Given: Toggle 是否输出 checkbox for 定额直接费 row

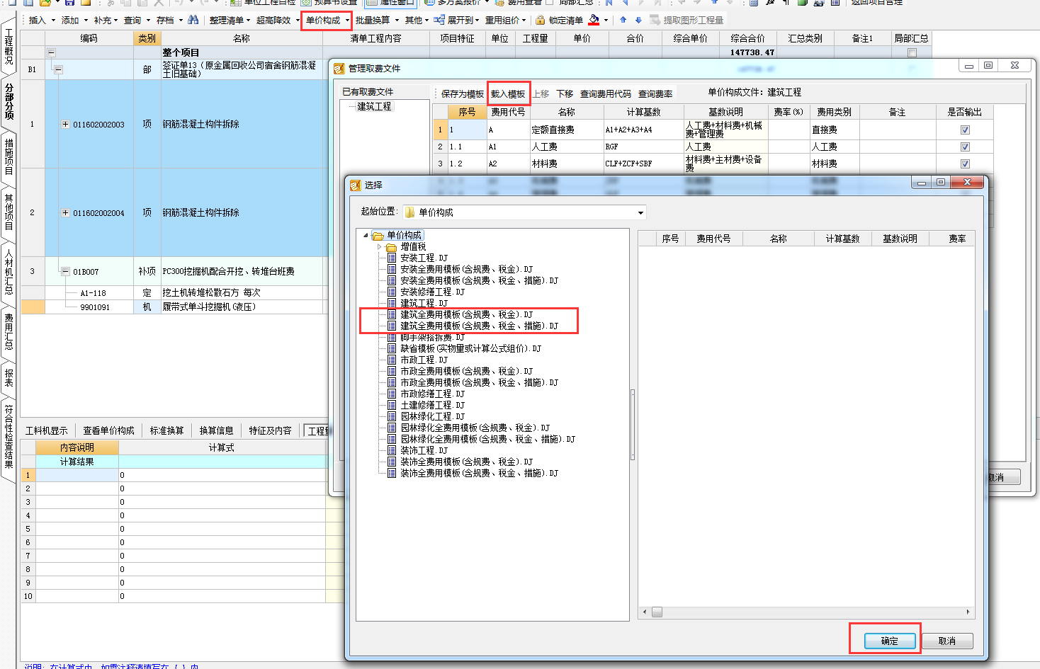Looking at the screenshot, I should tap(965, 130).
